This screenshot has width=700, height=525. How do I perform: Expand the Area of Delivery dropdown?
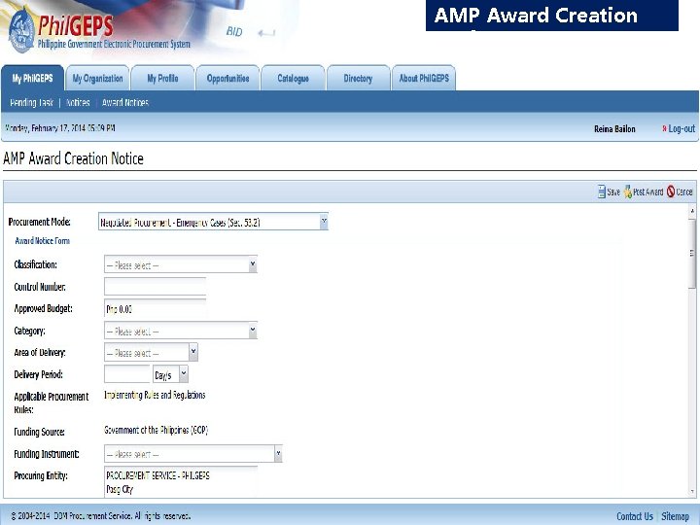193,352
